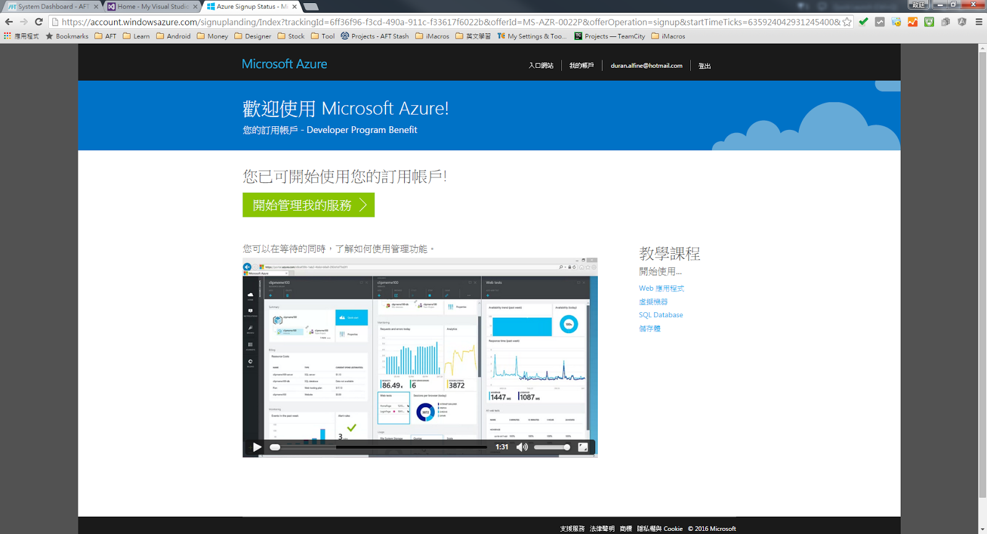Screen dimensions: 987x534
Task: Sign out using 登出 link
Action: pyautogui.click(x=704, y=65)
